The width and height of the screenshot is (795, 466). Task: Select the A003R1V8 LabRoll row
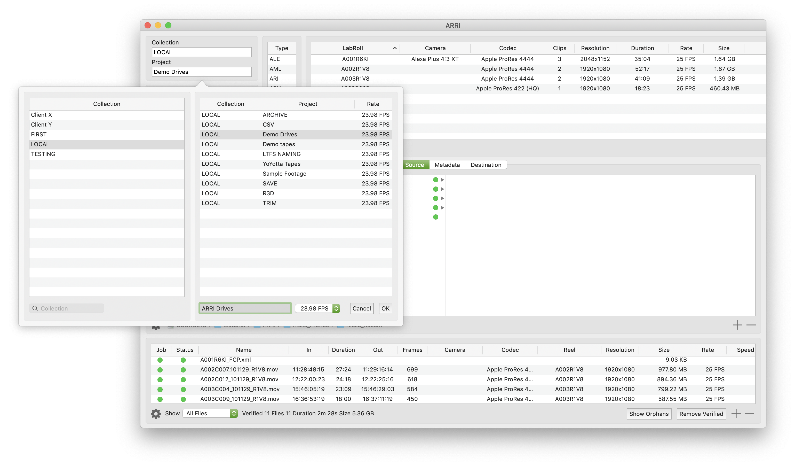click(538, 79)
